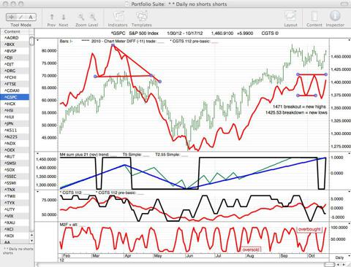Viewport: 351px width, 267px height.
Task: Select ^GDAXI in Content list
Action: 15,90
